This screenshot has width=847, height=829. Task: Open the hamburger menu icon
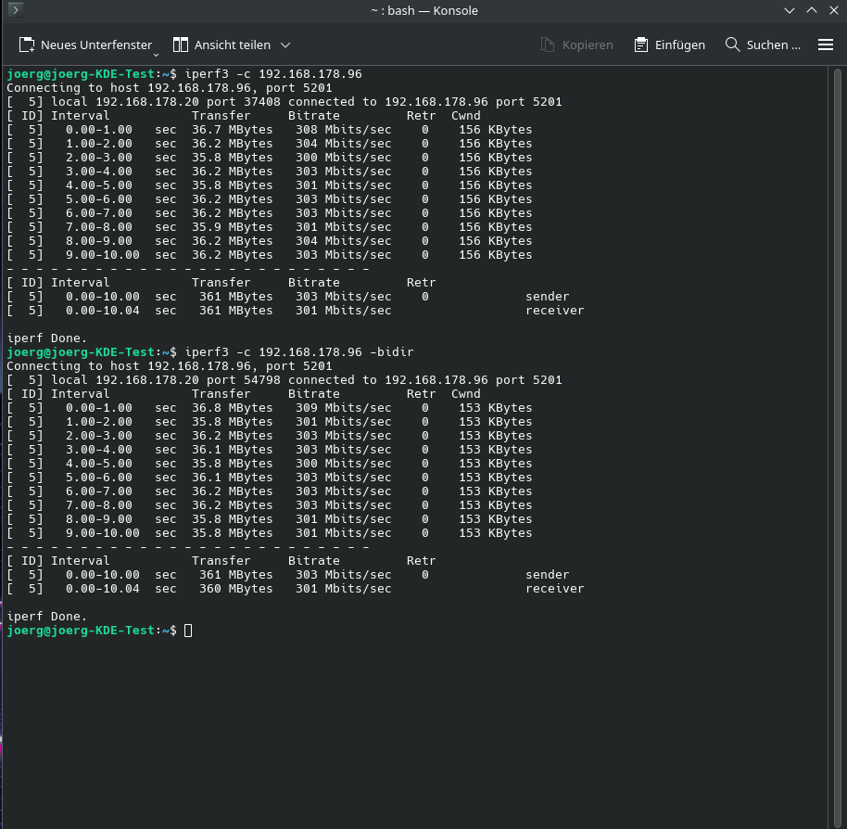pos(826,44)
